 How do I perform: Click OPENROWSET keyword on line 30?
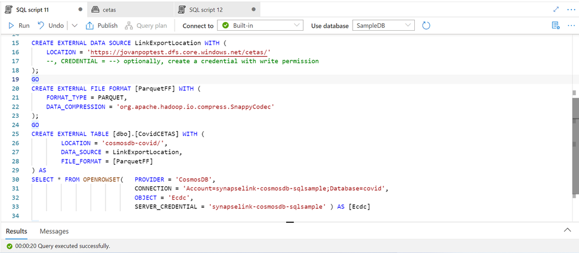[x=102, y=179]
